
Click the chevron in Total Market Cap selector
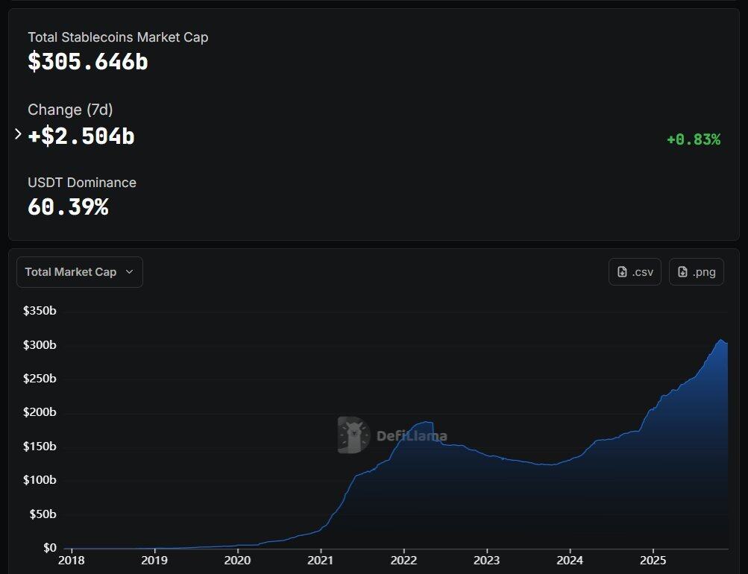[129, 272]
